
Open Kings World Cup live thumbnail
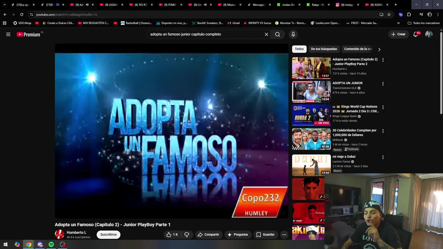pyautogui.click(x=311, y=115)
